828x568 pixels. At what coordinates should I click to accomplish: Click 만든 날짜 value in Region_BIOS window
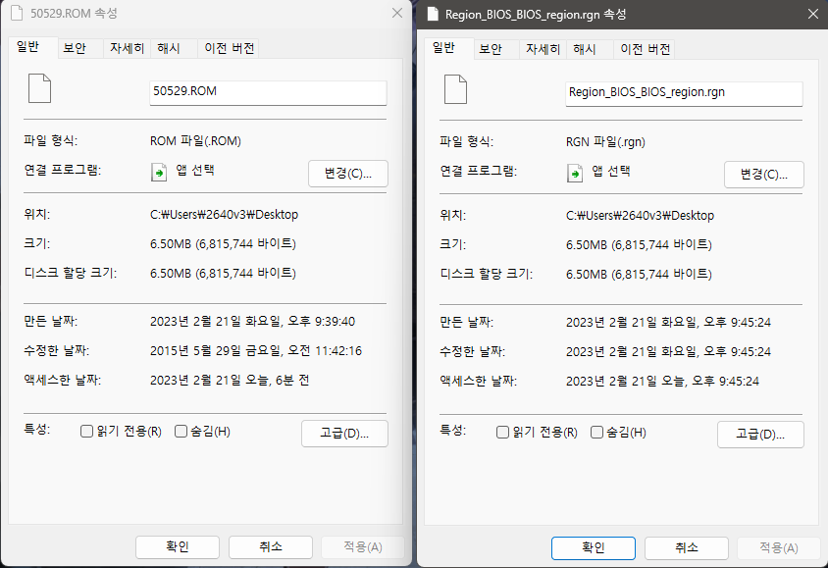click(x=668, y=323)
